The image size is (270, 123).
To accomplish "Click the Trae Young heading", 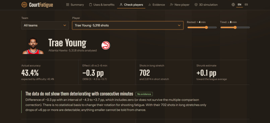I will pyautogui.click(x=67, y=43).
